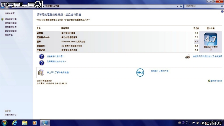
Task: Click the Action Center flag tray icon
Action: 194,123
